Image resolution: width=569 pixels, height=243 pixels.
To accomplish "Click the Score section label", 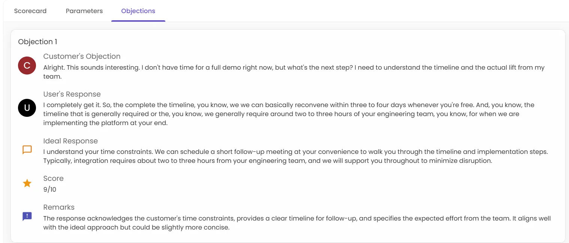I will point(53,179).
